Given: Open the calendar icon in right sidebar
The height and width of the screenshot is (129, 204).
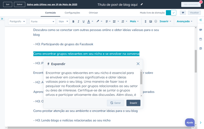Looking at the screenshot, I should point(201,48).
